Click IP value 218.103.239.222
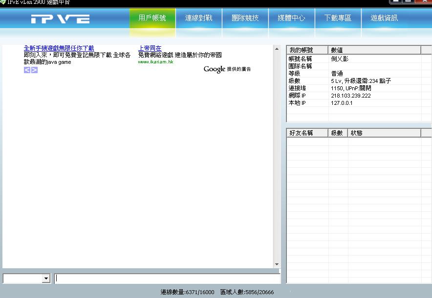This screenshot has height=298, width=432. click(351, 96)
